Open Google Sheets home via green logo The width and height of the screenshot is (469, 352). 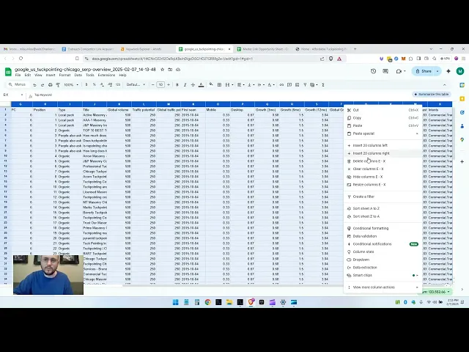point(8,72)
